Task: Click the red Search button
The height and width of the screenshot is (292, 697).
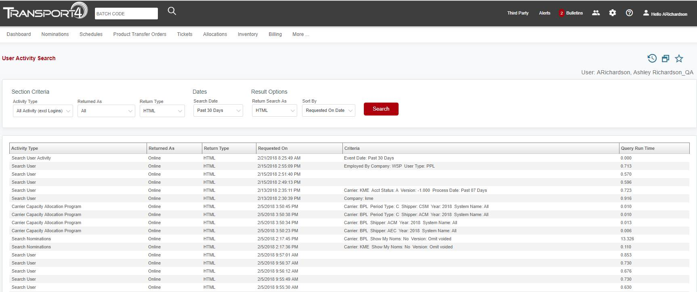Action: [x=381, y=109]
